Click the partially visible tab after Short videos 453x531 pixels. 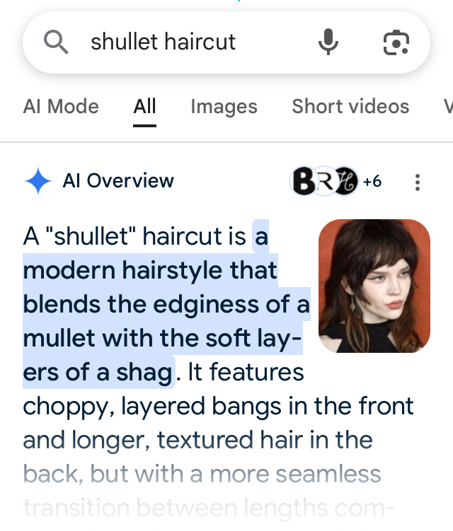tap(448, 106)
